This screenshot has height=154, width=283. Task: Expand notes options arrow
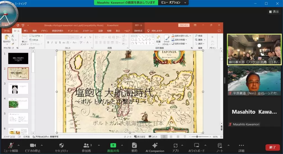pyautogui.click(x=229, y=145)
